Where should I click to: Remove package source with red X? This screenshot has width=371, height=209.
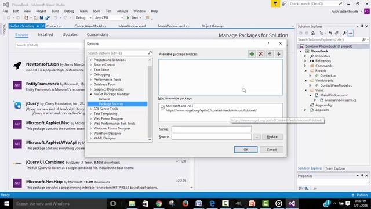point(260,54)
